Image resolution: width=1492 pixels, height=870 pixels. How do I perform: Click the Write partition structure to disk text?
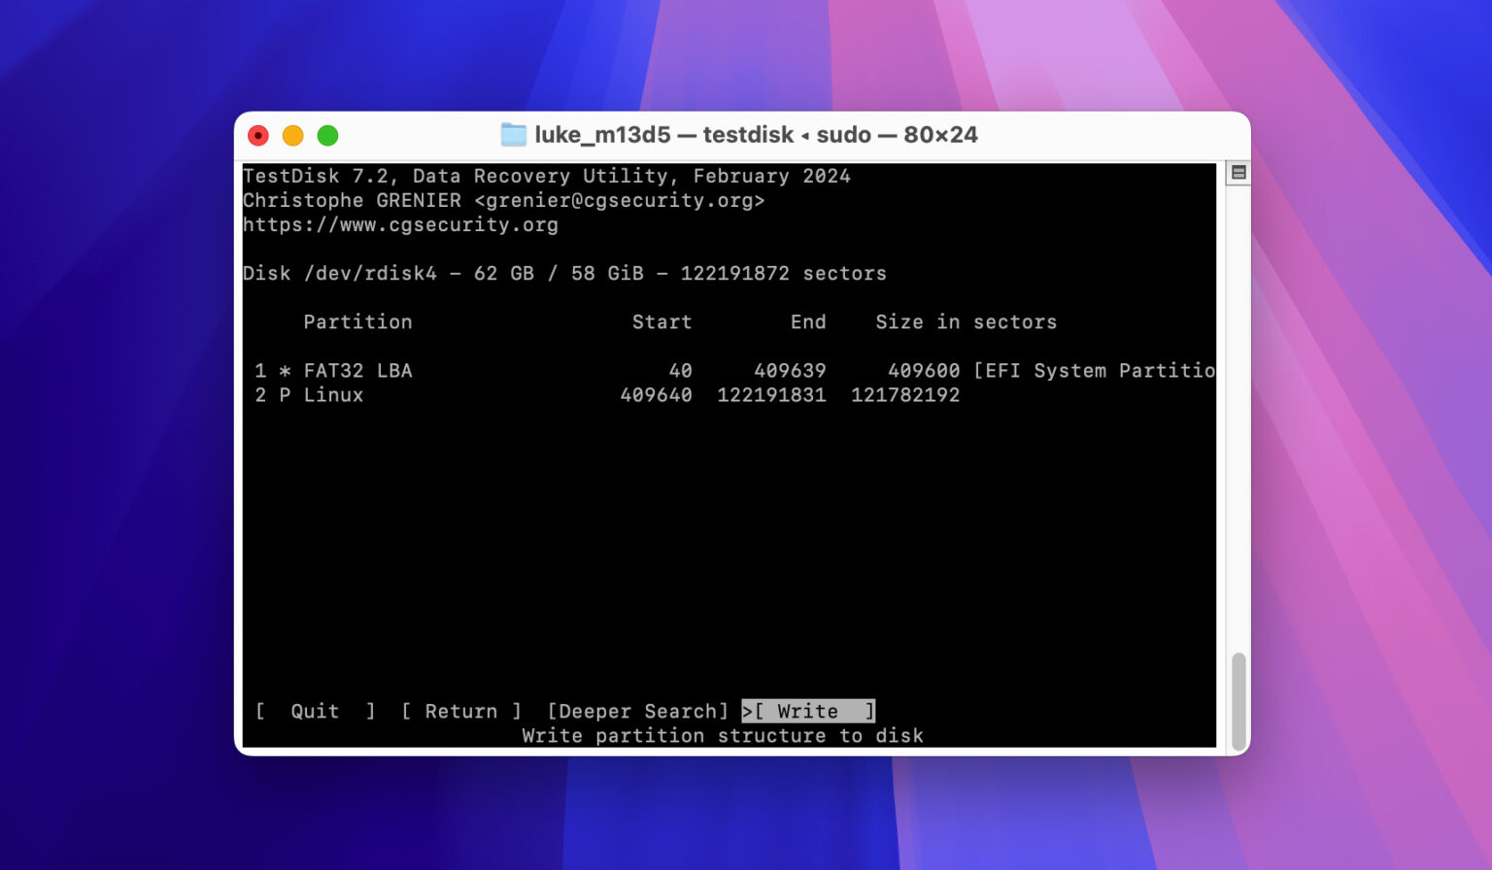[x=722, y=735]
